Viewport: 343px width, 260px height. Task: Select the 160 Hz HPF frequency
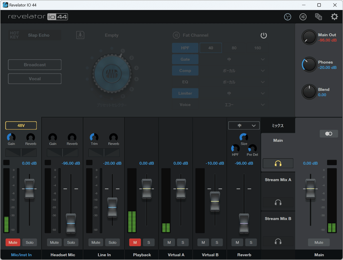pos(258,48)
